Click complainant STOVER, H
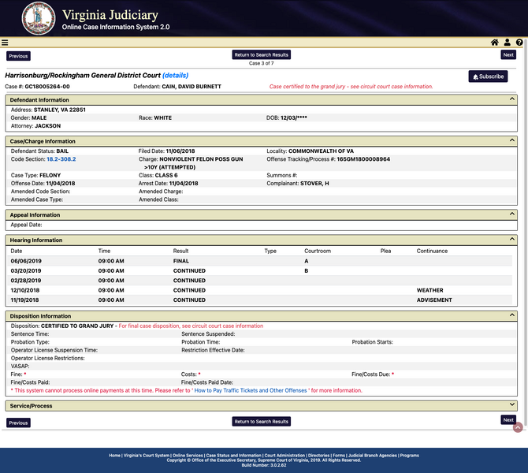Viewport: 528px width, 473px height. (x=314, y=183)
